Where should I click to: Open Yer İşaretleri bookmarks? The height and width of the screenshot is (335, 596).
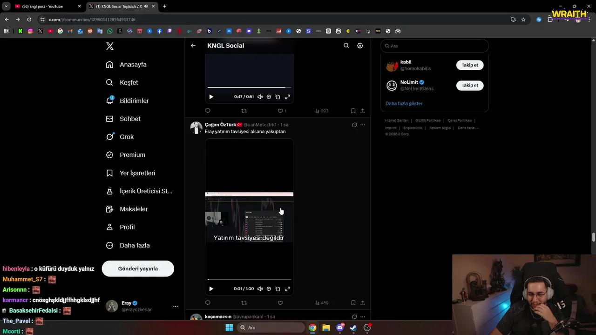click(x=130, y=173)
